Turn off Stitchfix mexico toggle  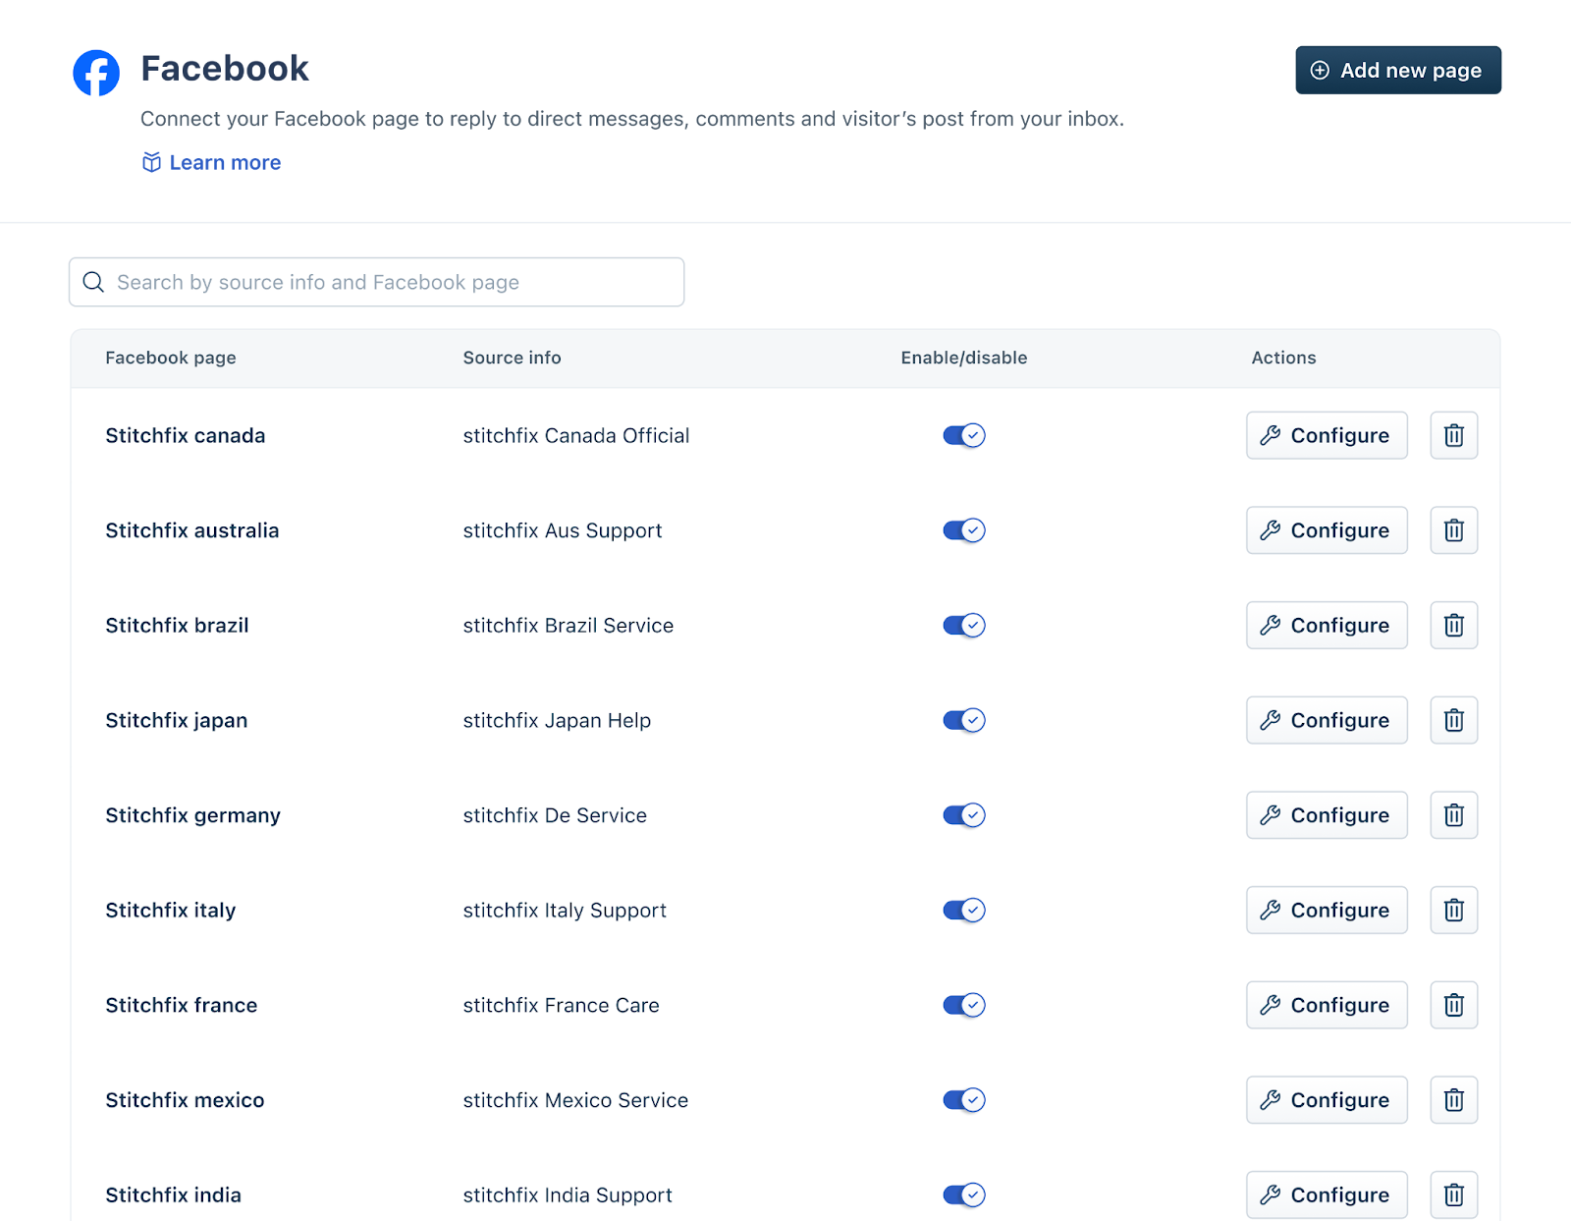point(963,1100)
